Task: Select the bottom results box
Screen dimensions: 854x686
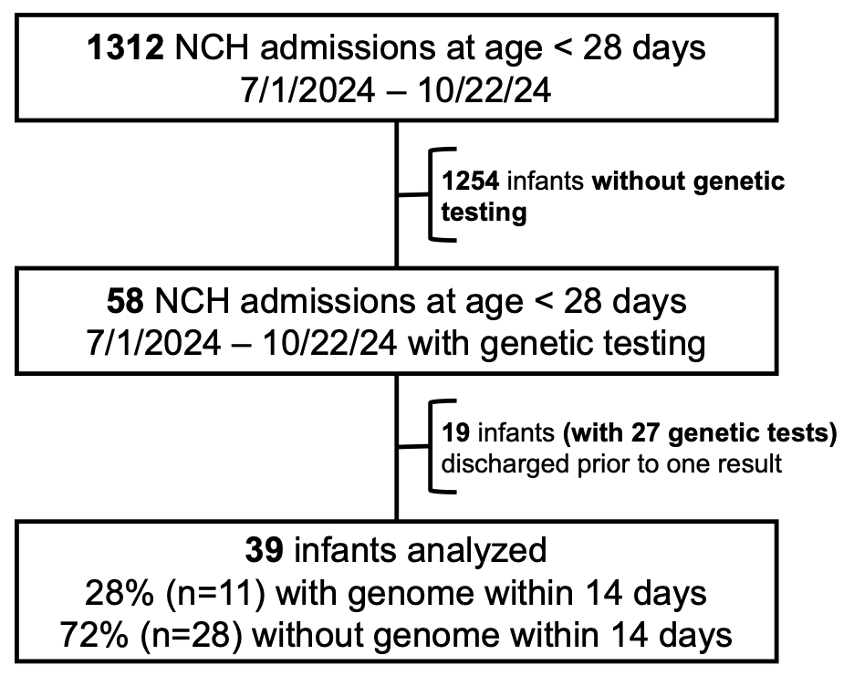Action: (x=397, y=592)
